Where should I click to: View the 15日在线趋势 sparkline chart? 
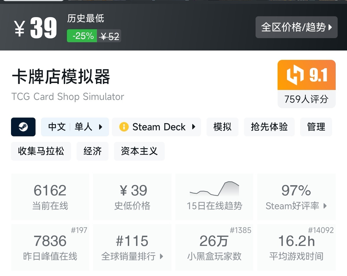tap(214, 189)
